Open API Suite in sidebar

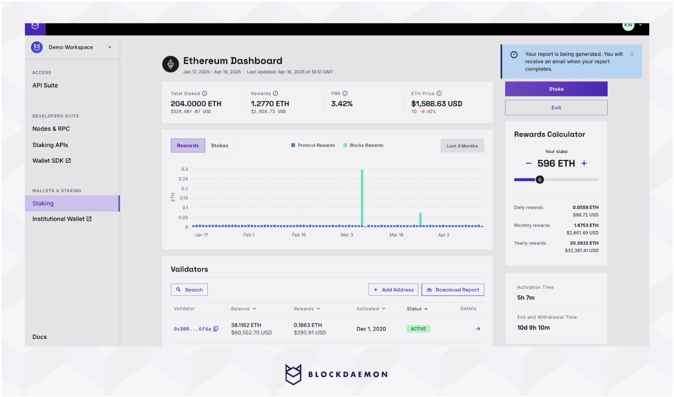pos(45,85)
